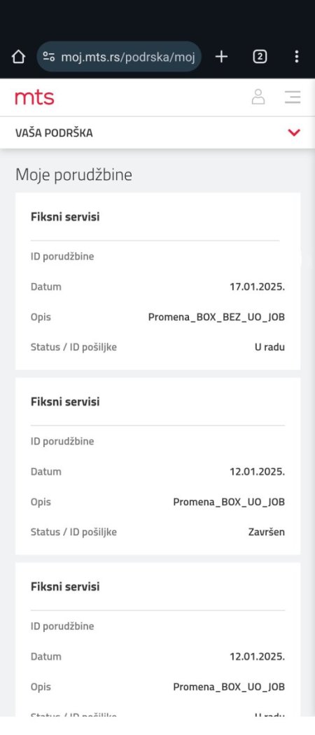This screenshot has height=735, width=315.
Task: Click the Završen status text
Action: point(266,532)
